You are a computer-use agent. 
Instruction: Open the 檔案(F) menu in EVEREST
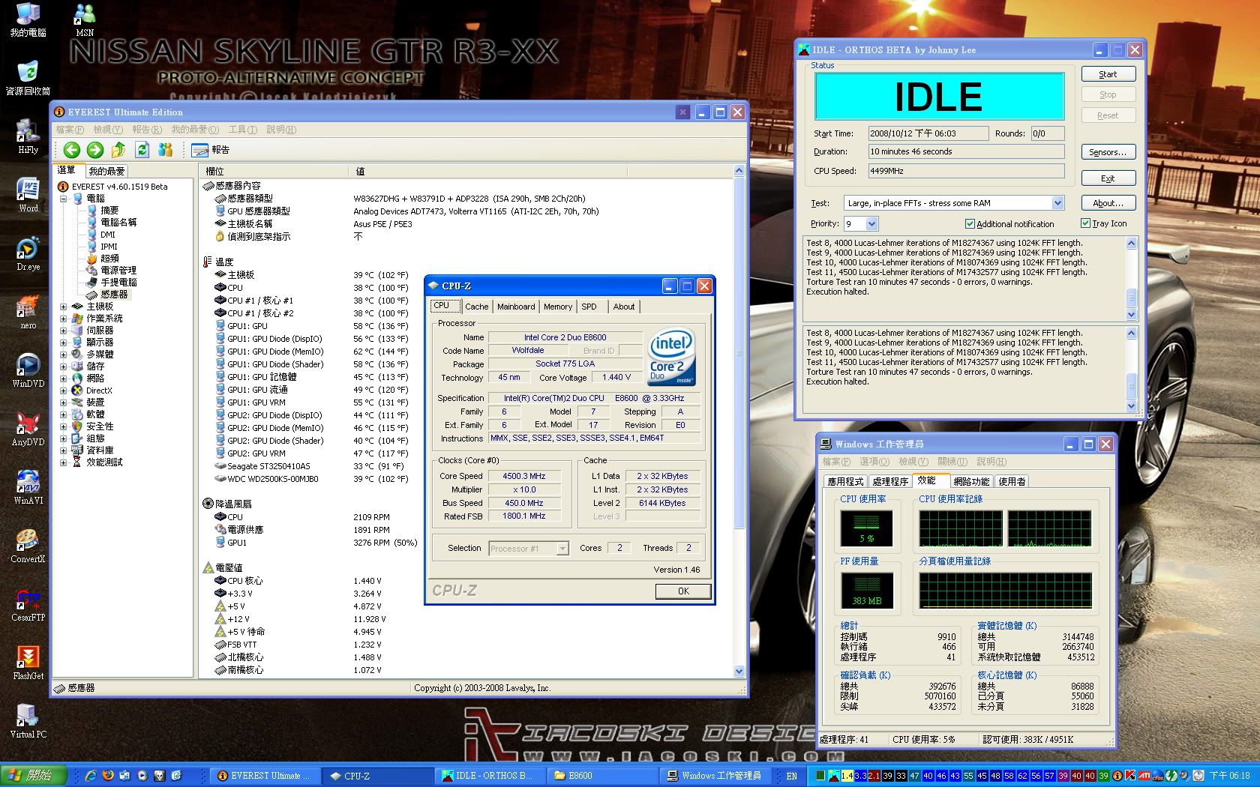click(70, 130)
